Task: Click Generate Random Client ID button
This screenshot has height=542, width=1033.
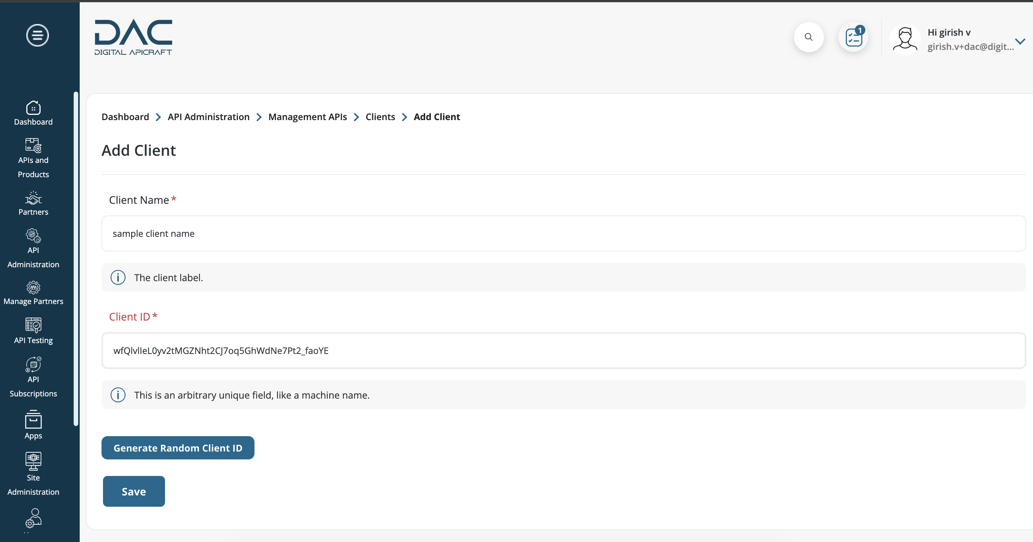Action: (178, 448)
